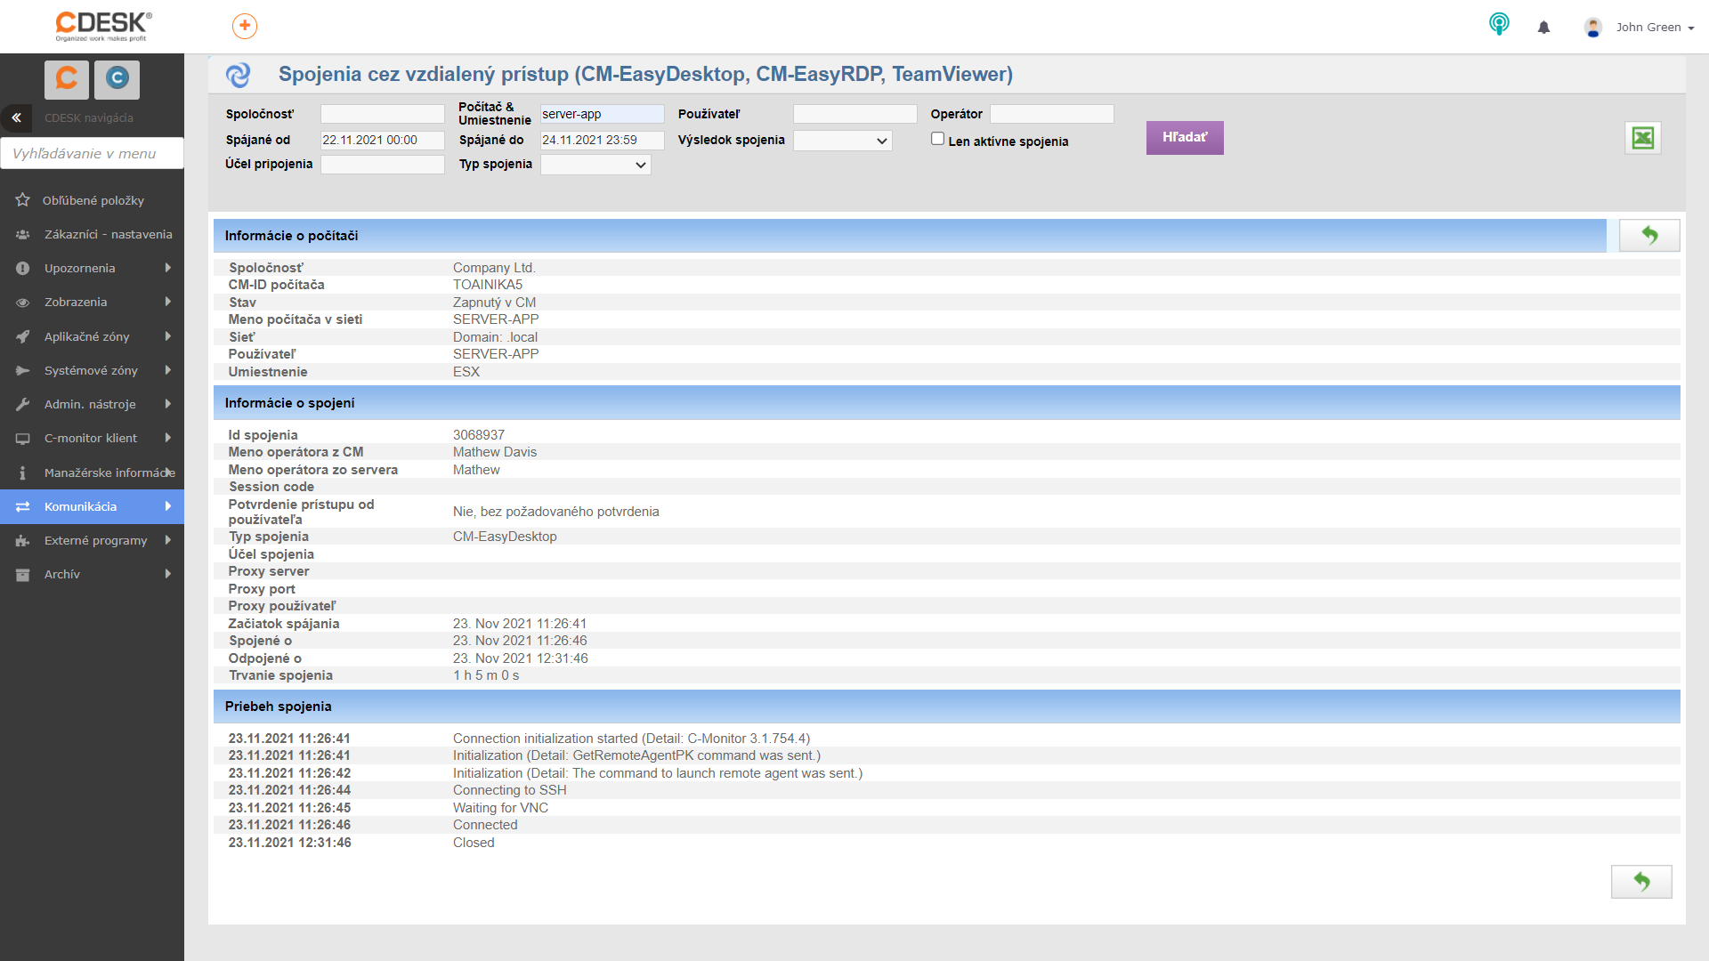Click the Zapnutý v CM status value

495,303
